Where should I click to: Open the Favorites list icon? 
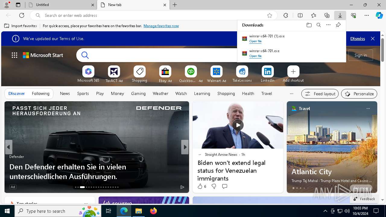point(314,15)
